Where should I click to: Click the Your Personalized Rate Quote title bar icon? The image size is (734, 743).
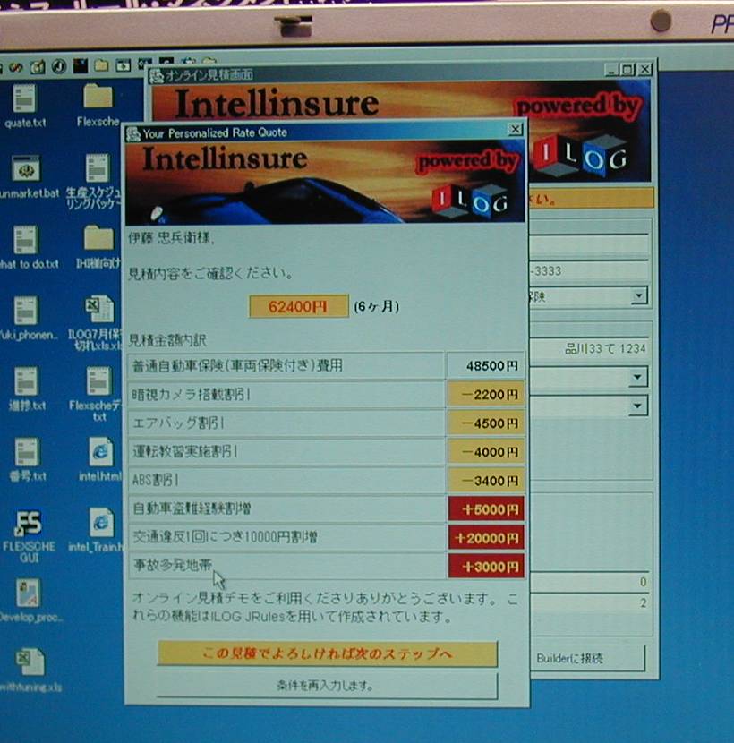[x=133, y=134]
